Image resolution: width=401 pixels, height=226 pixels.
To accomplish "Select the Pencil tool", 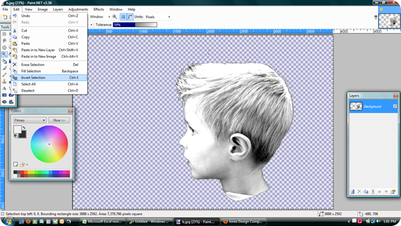I will click(4, 75).
